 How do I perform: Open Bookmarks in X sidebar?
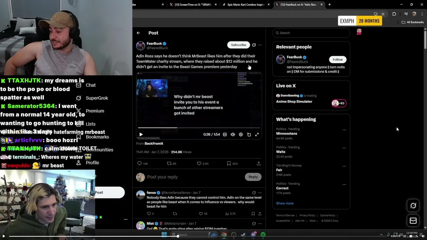[x=92, y=137]
